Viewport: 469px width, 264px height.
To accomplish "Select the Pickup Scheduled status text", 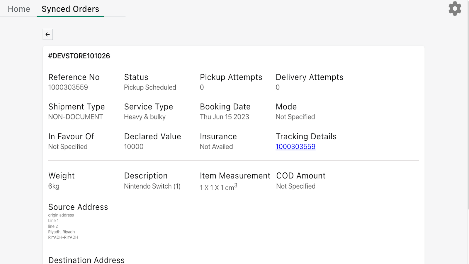I will [x=150, y=87].
